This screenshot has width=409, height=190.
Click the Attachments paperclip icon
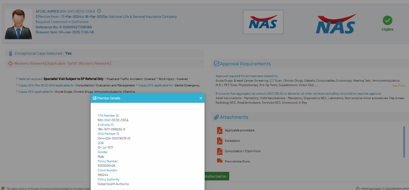click(216, 117)
